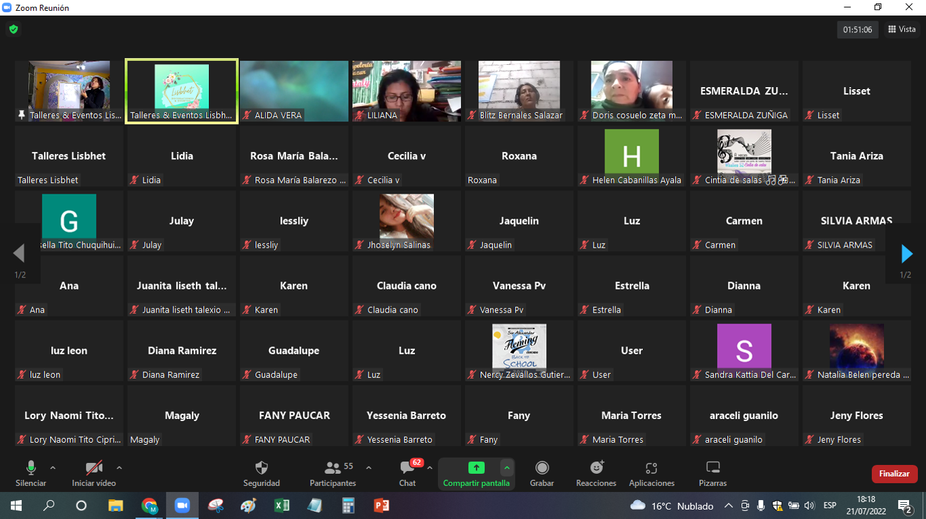Click the Grabar record icon
The image size is (926, 519).
(x=541, y=468)
